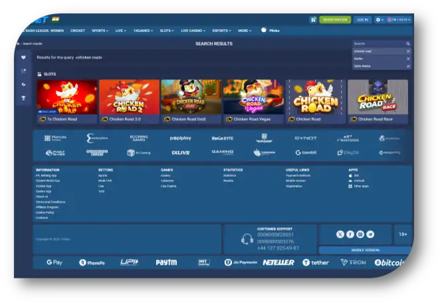Remove 'Satta Matka' from search history
442x305 pixels.
pos(408,66)
